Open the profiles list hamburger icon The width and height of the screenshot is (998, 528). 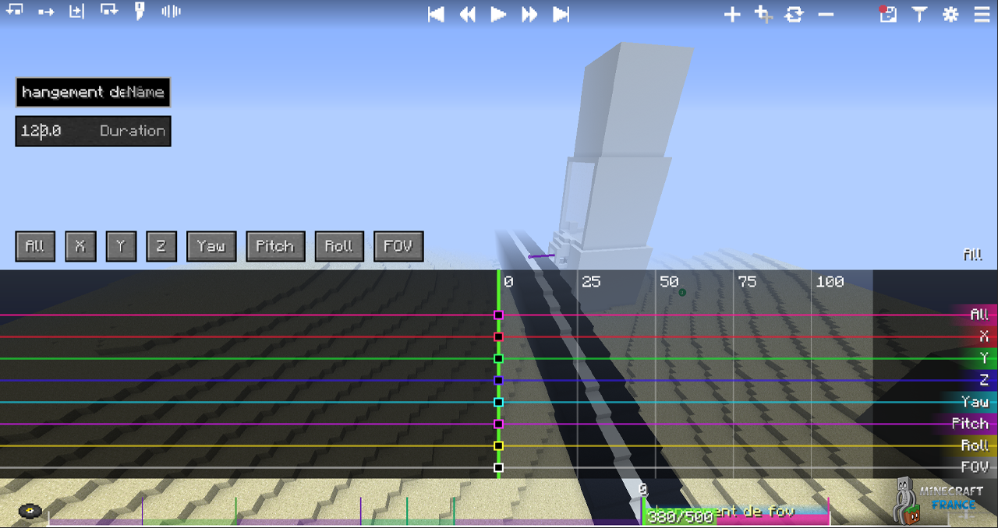pos(982,14)
